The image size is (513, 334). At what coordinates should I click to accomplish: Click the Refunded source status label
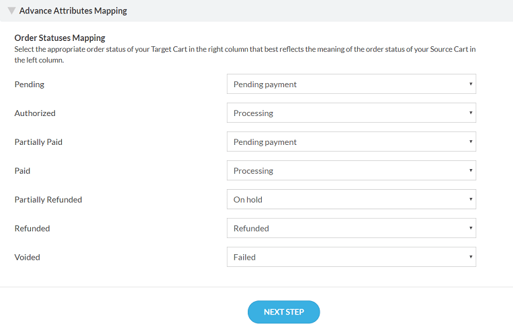pyautogui.click(x=32, y=229)
